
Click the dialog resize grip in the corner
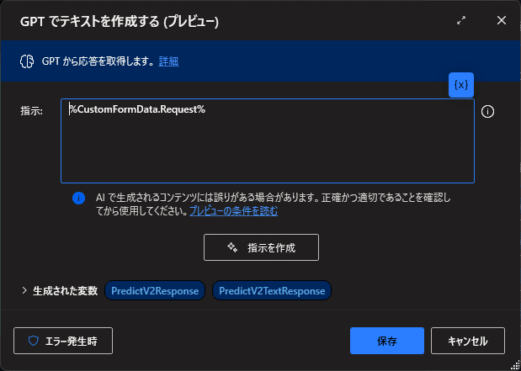pos(514,364)
